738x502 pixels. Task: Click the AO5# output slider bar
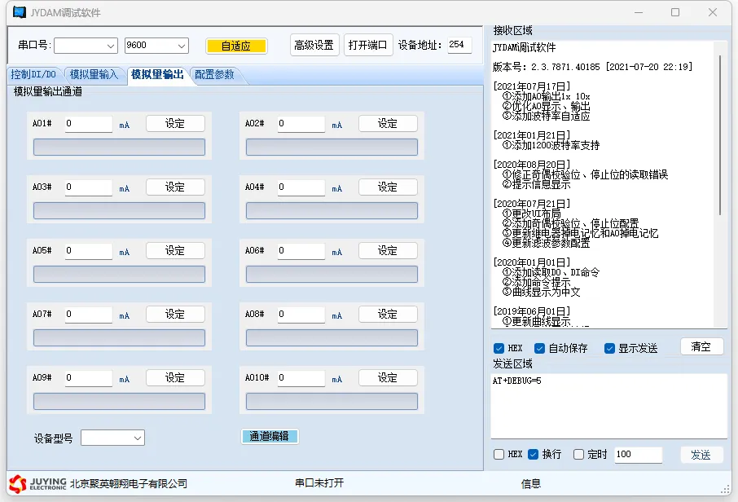coord(119,274)
